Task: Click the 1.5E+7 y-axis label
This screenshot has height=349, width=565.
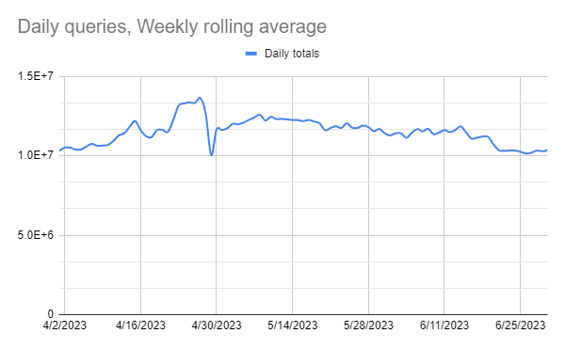Action: coord(36,76)
